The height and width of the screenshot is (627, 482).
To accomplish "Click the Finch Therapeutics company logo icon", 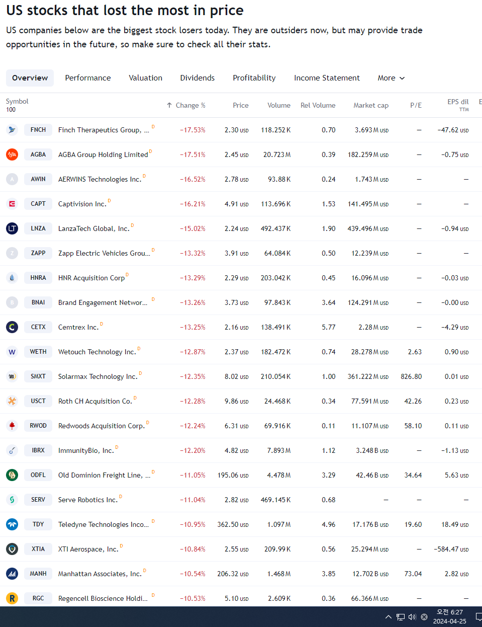I will 12,130.
